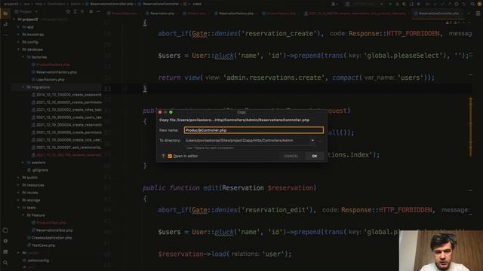Expand the bootstrap folder
Screen dimensions: 483x271
pyautogui.click(x=18, y=35)
